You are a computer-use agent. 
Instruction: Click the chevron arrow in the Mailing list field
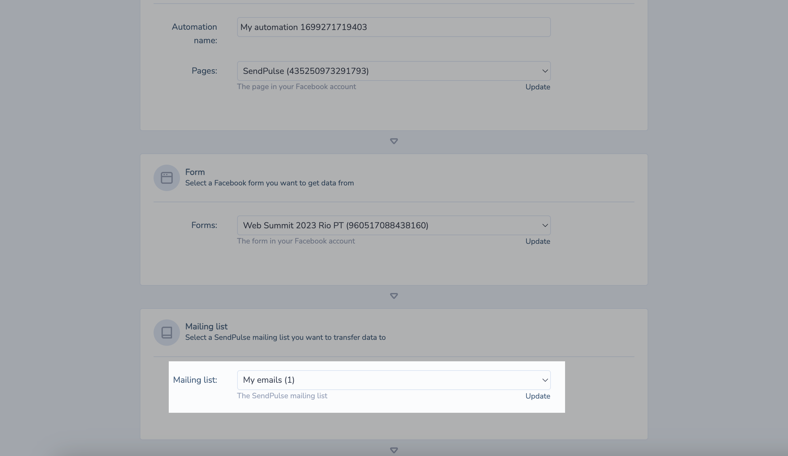(x=545, y=380)
